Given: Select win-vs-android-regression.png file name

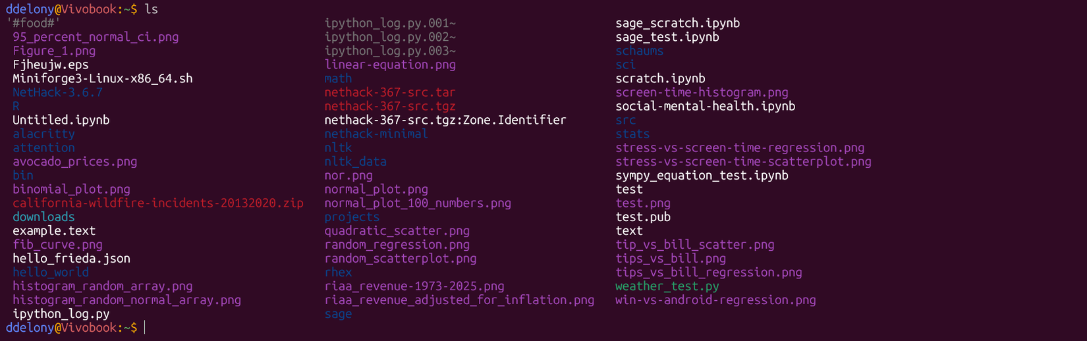Looking at the screenshot, I should (716, 300).
